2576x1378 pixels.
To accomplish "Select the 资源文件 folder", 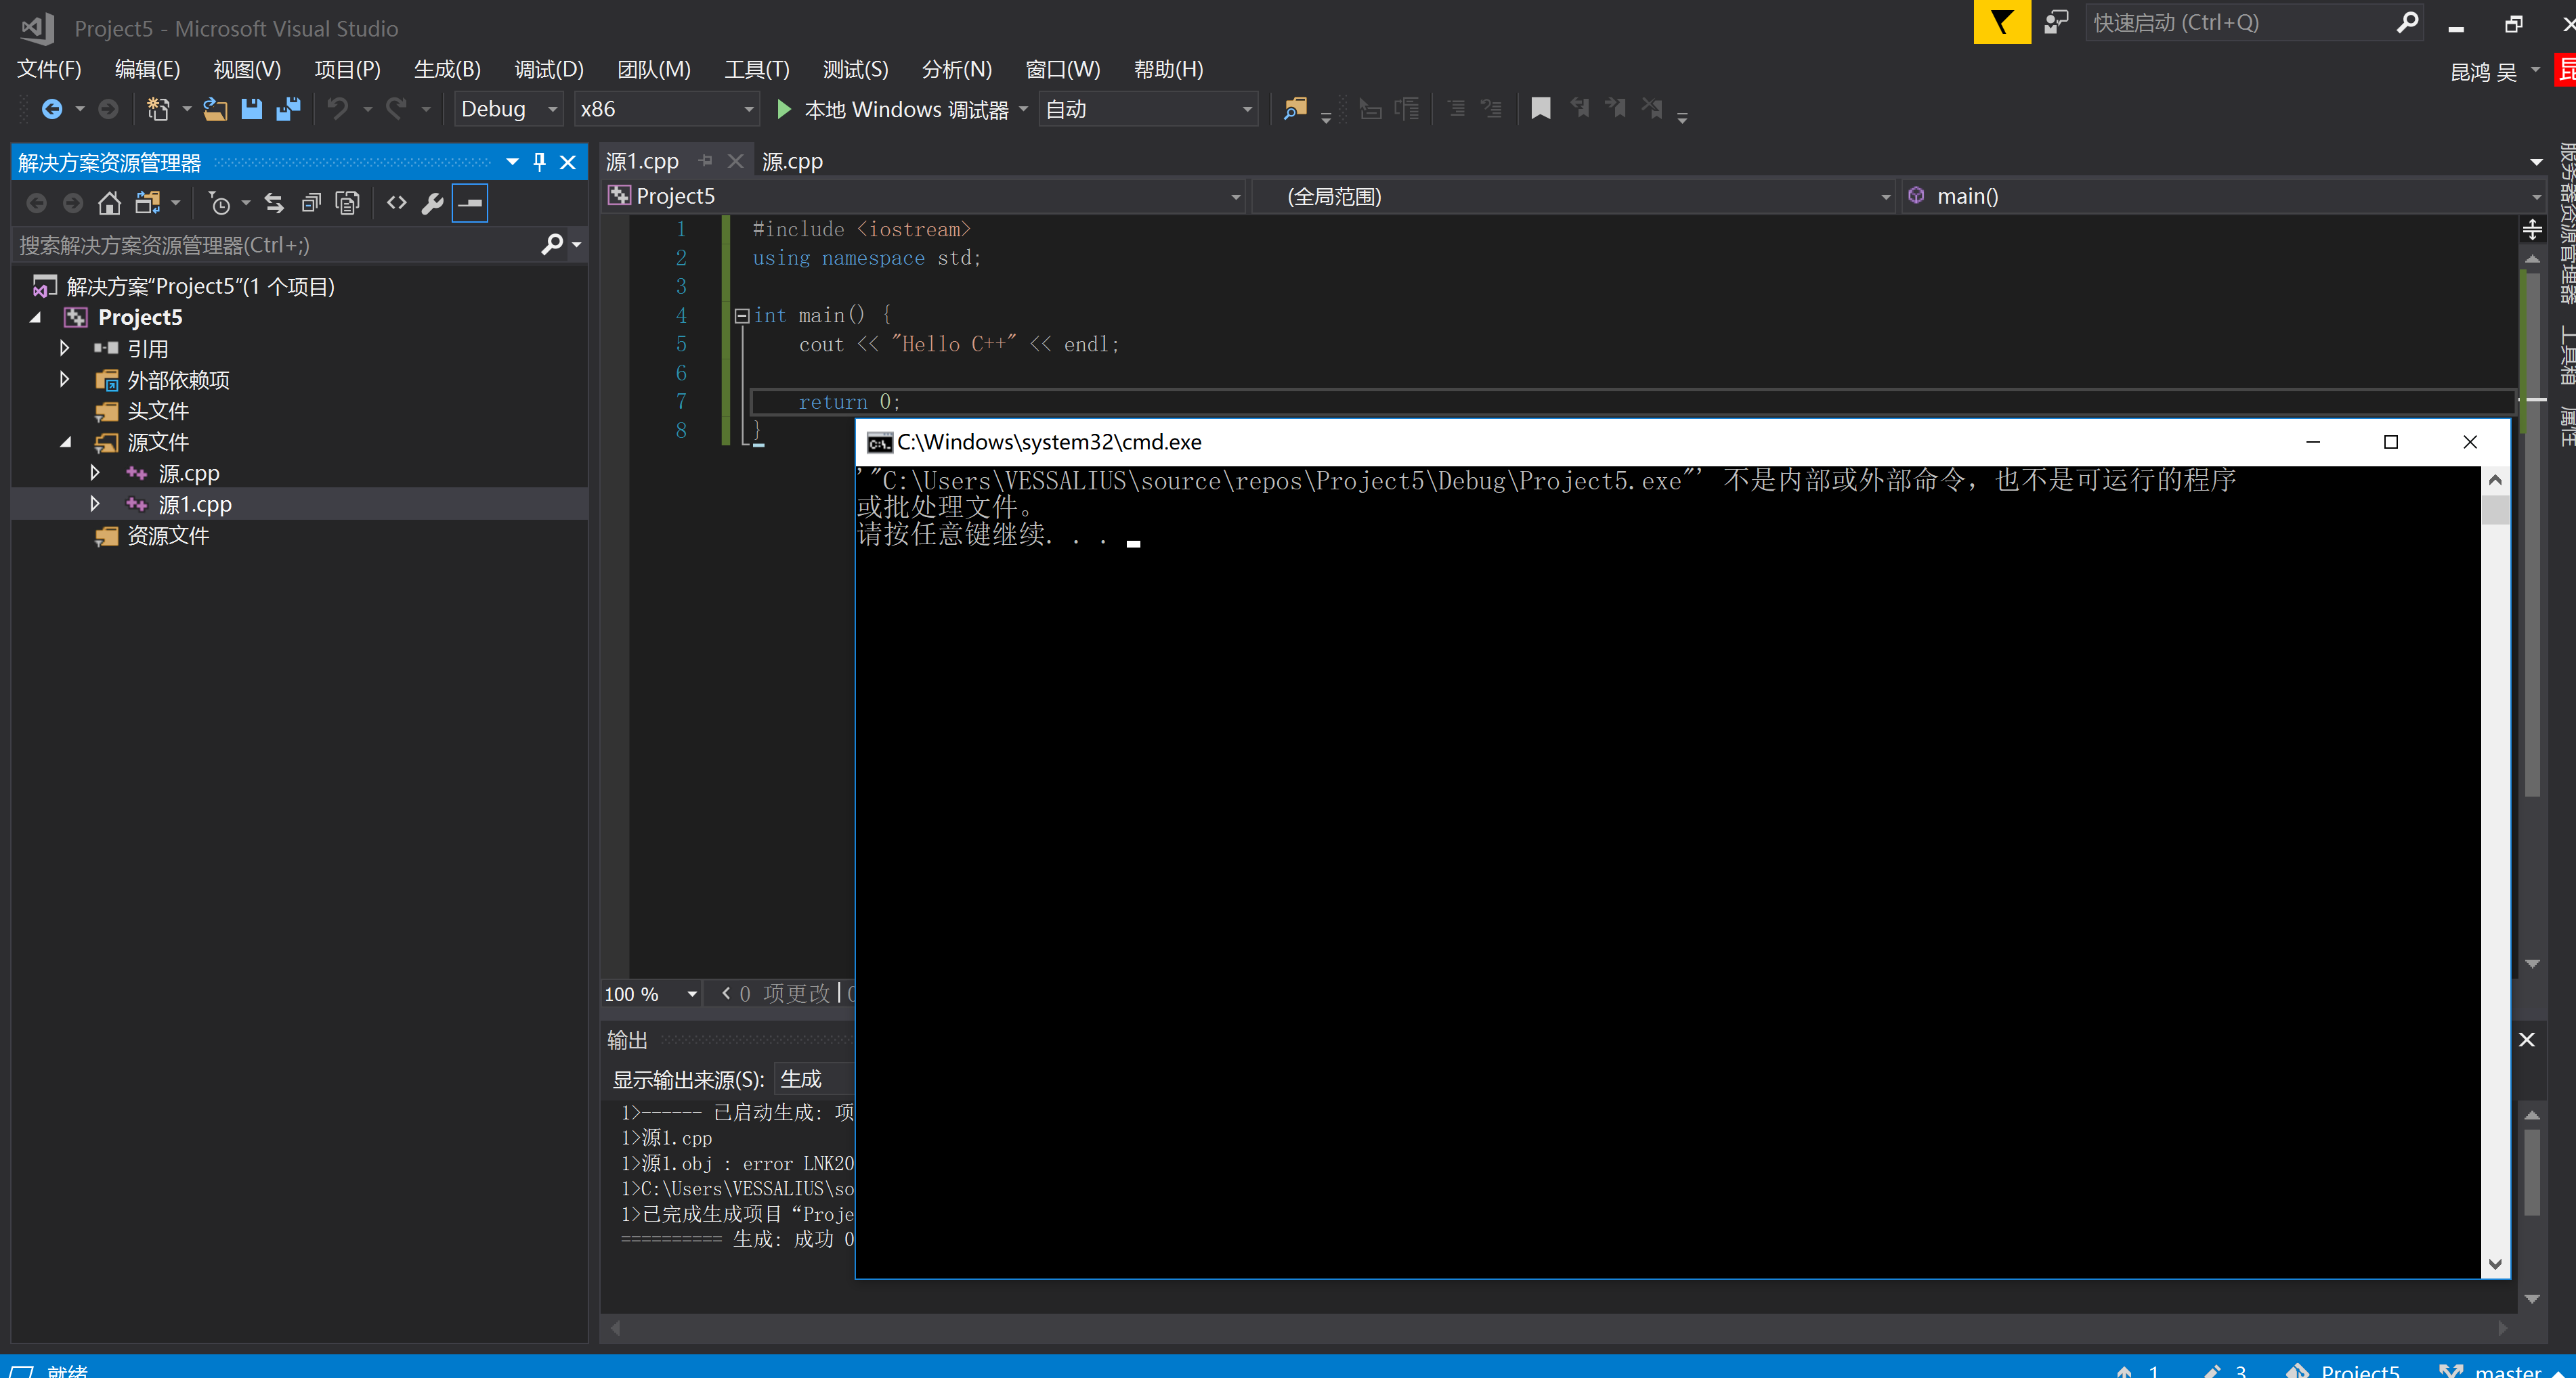I will (x=168, y=535).
